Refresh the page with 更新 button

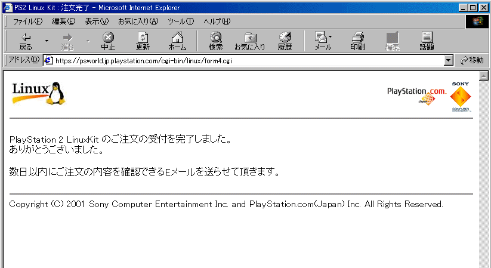click(143, 41)
